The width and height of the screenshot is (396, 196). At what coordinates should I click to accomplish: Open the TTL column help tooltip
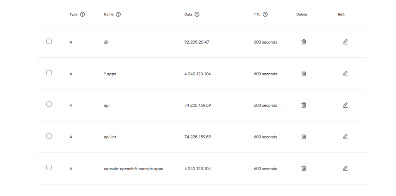[x=265, y=14]
